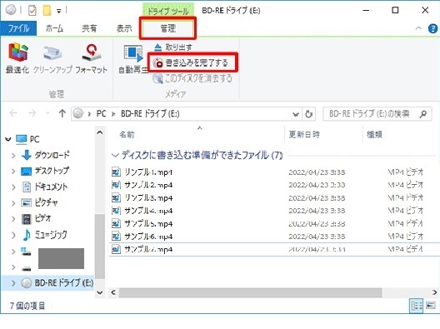This screenshot has height=329, width=440.
Task: Select the file サンプル1.mp4
Action: [x=148, y=172]
